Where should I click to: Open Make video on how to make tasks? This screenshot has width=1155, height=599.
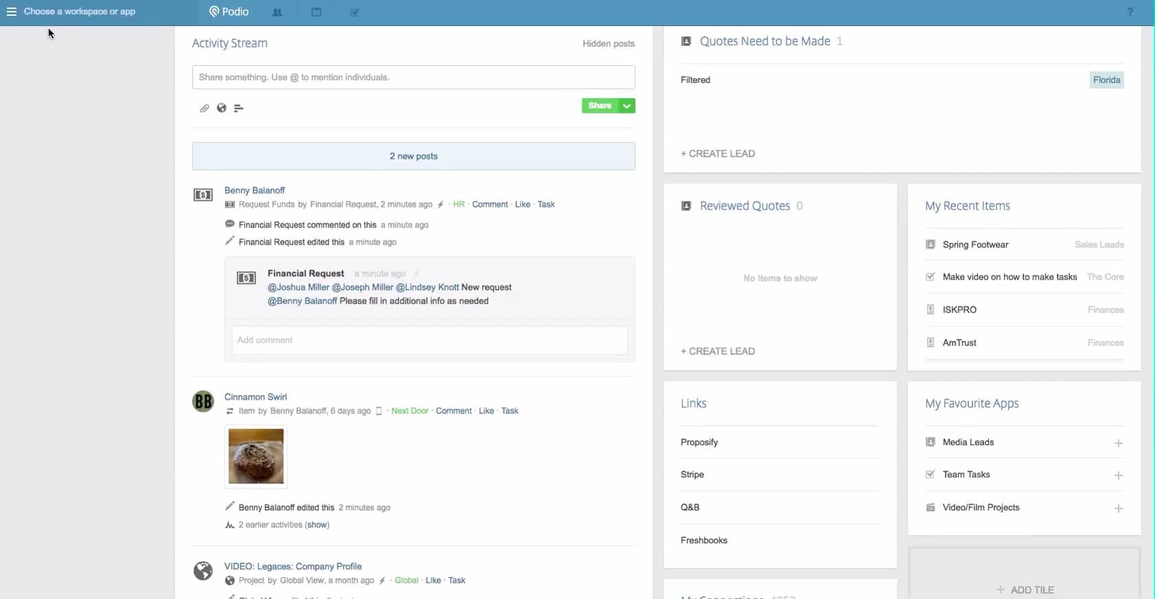[x=1010, y=277]
